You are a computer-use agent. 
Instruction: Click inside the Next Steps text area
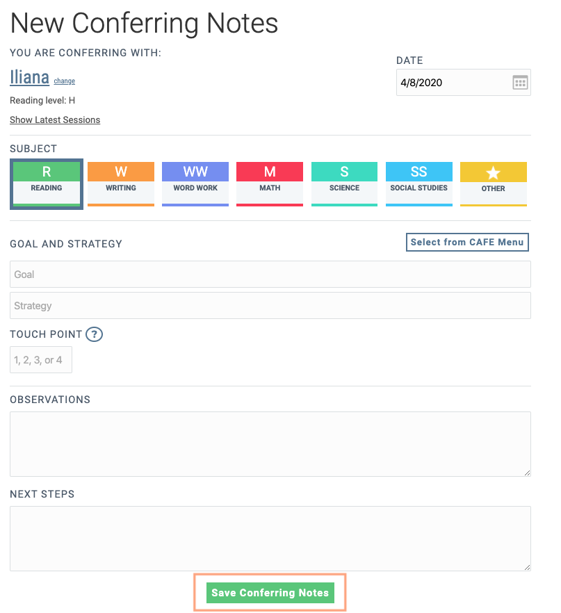[270, 538]
